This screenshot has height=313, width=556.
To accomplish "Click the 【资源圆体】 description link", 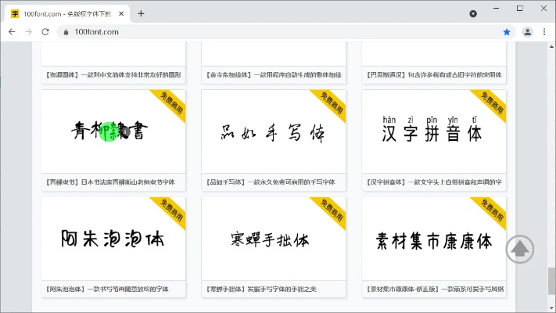I will pos(113,75).
